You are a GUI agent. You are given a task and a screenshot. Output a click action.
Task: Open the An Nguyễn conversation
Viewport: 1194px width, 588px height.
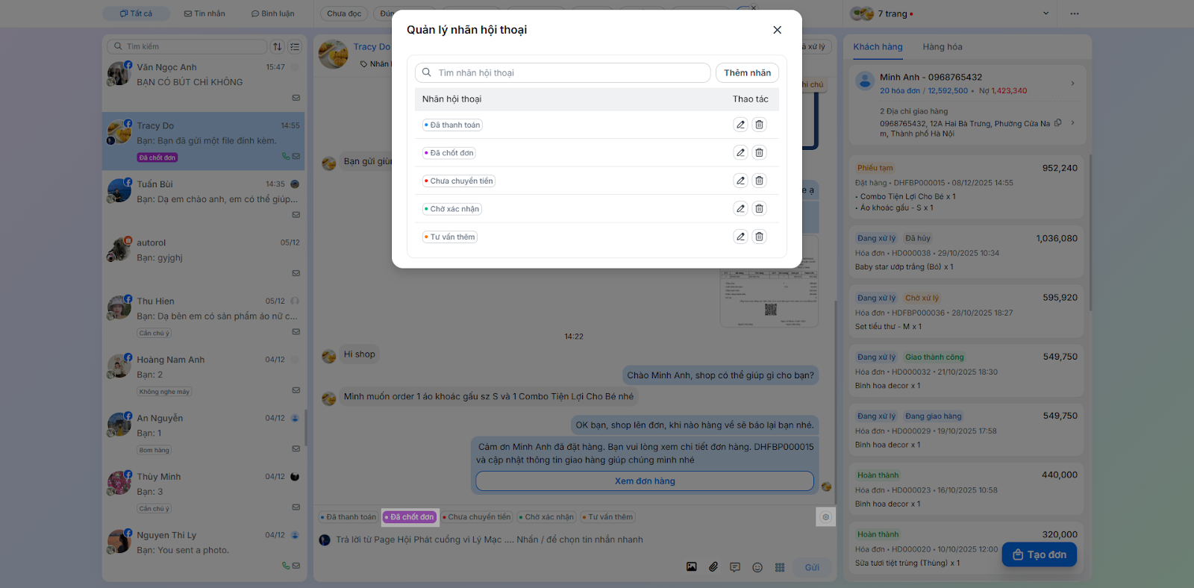tap(203, 434)
